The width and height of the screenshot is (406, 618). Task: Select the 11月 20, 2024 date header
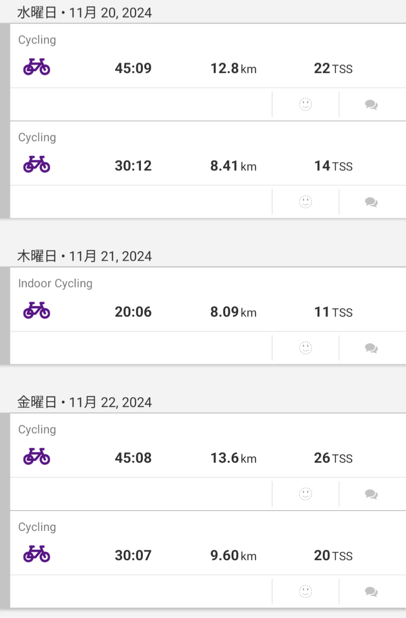point(85,13)
